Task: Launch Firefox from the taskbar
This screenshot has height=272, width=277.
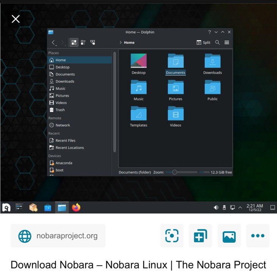Action: (x=76, y=207)
